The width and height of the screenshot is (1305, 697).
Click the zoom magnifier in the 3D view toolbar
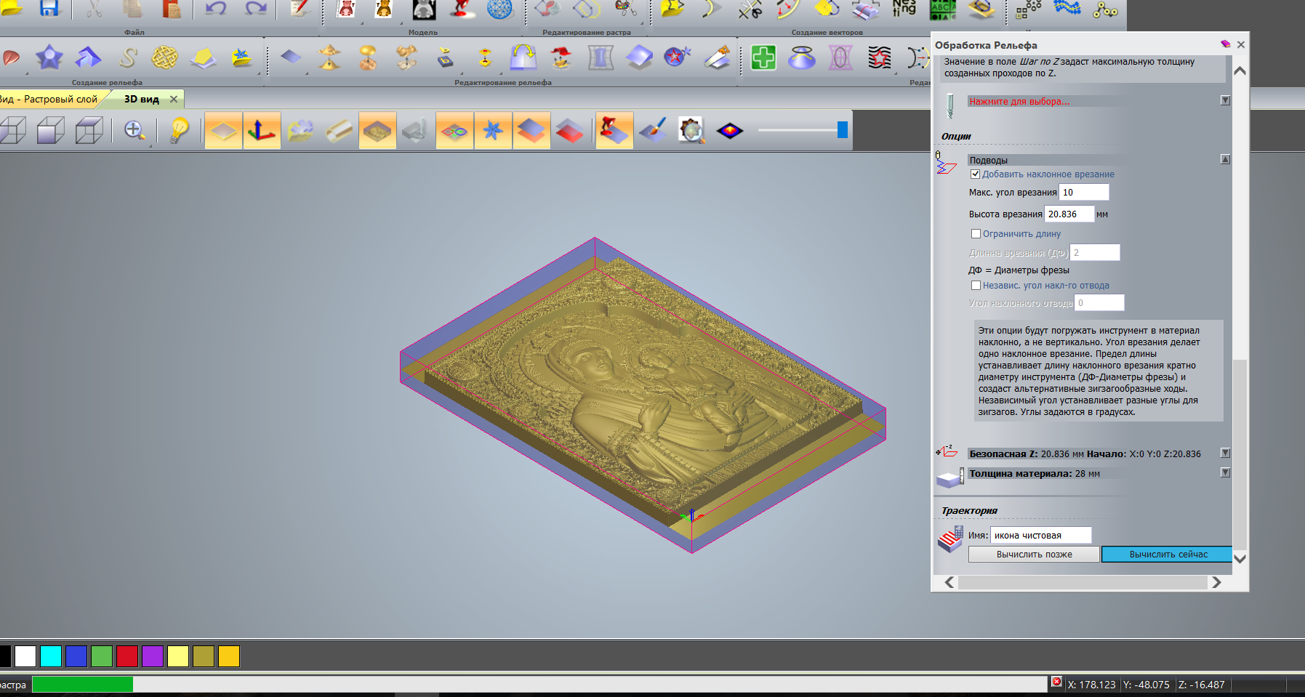click(134, 131)
